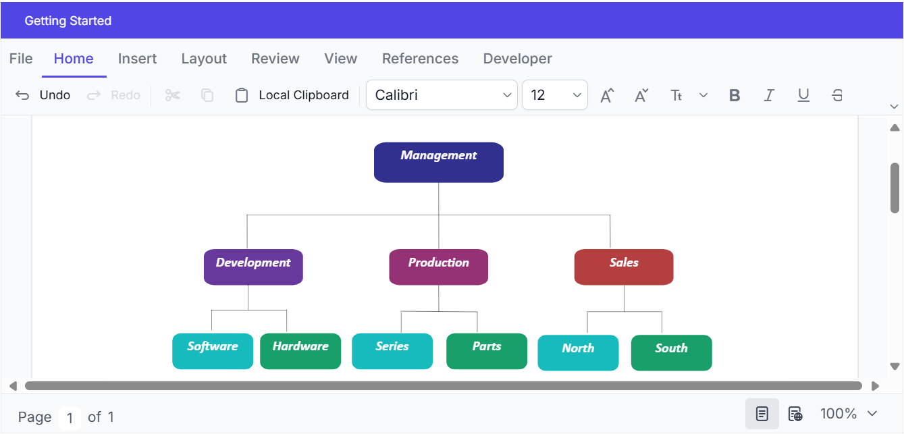Image resolution: width=904 pixels, height=434 pixels.
Task: Click the current page number field
Action: click(70, 418)
